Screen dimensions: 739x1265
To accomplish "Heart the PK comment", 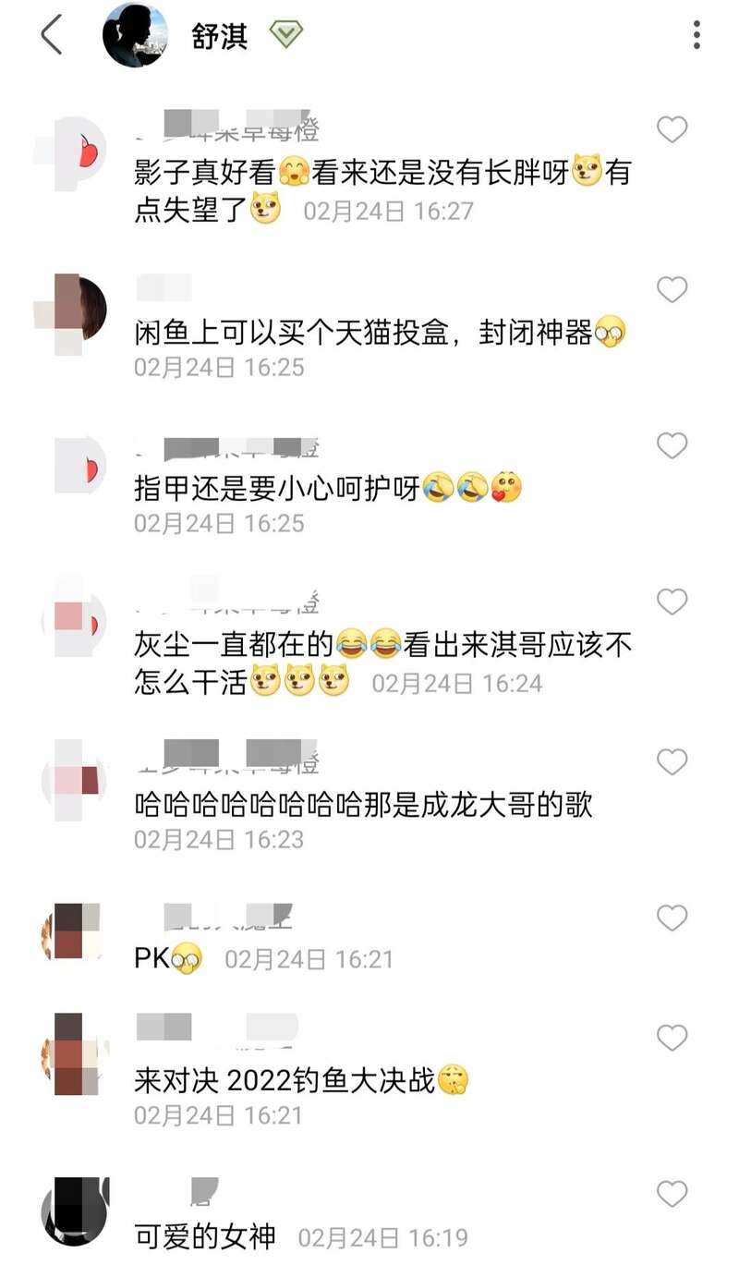I will coord(672,918).
